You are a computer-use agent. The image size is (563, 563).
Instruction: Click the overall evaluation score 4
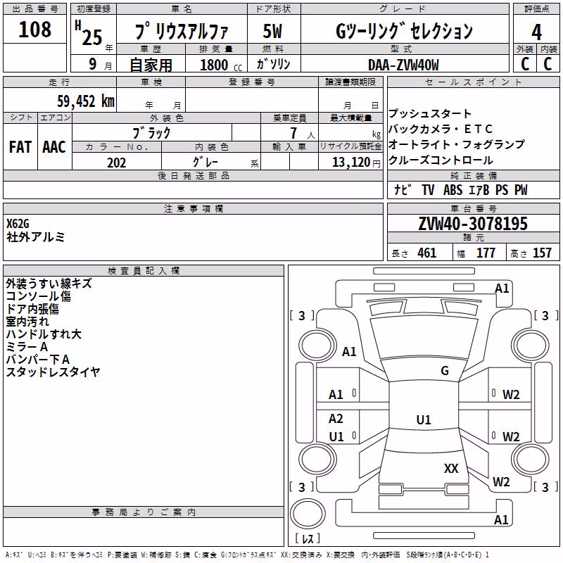pyautogui.click(x=536, y=32)
